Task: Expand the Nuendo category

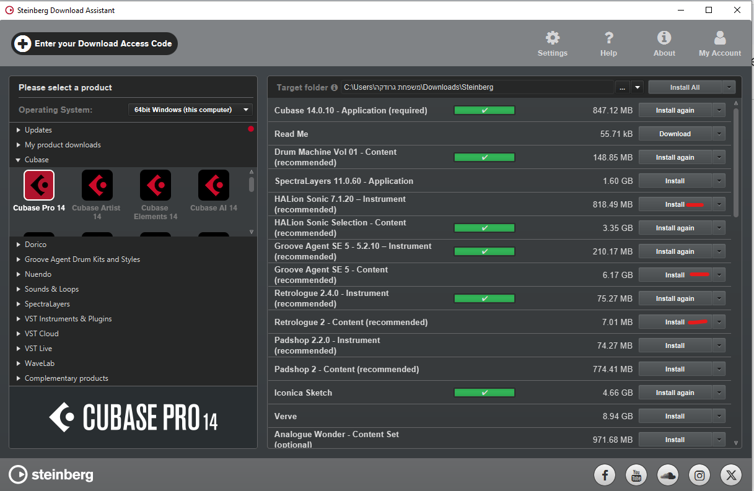Action: pos(19,274)
